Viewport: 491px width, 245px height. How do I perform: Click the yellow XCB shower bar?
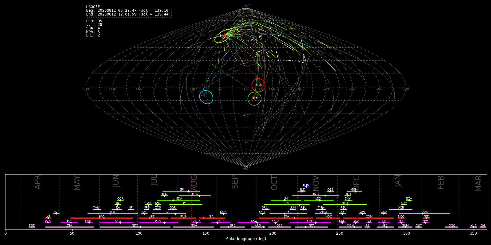(x=400, y=209)
